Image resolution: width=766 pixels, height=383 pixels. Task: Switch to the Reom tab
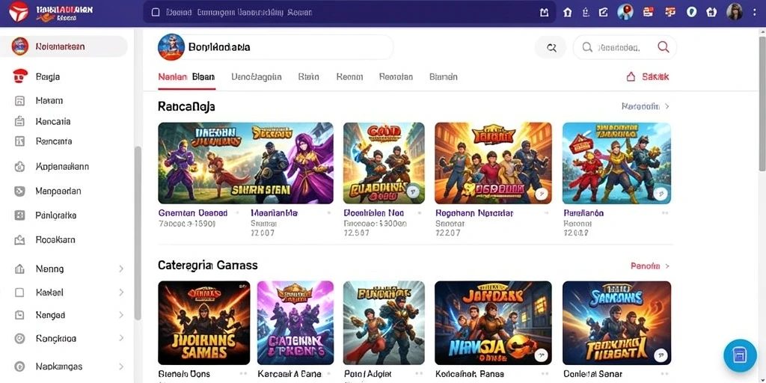pyautogui.click(x=349, y=77)
